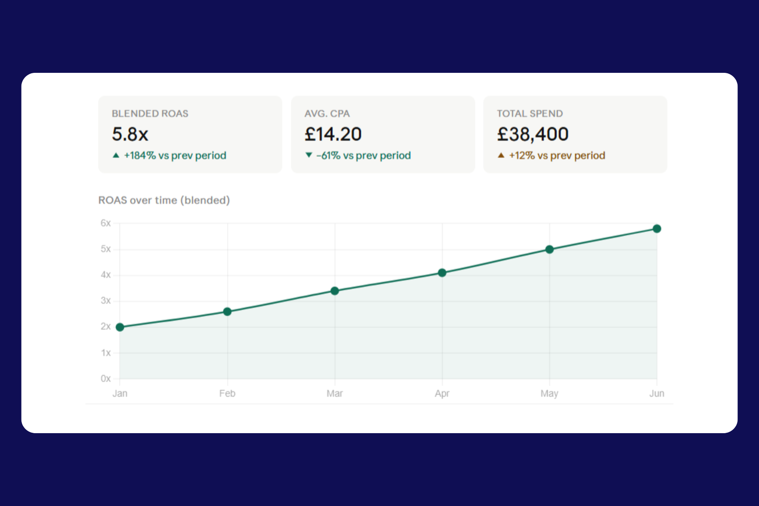Select the Apr data point on chart

pos(442,273)
